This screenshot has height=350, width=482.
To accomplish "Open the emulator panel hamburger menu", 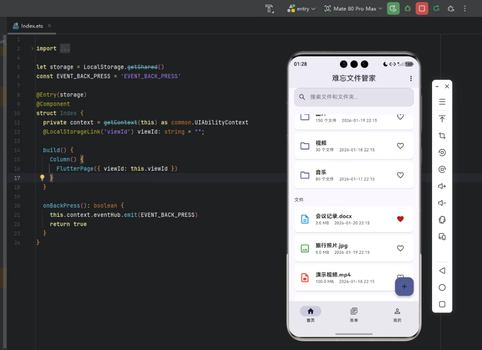I will (x=442, y=102).
